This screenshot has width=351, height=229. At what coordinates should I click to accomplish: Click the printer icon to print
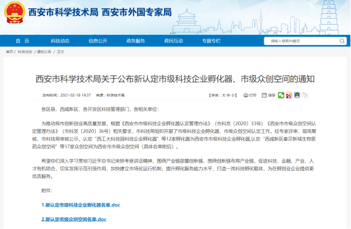[246, 96]
